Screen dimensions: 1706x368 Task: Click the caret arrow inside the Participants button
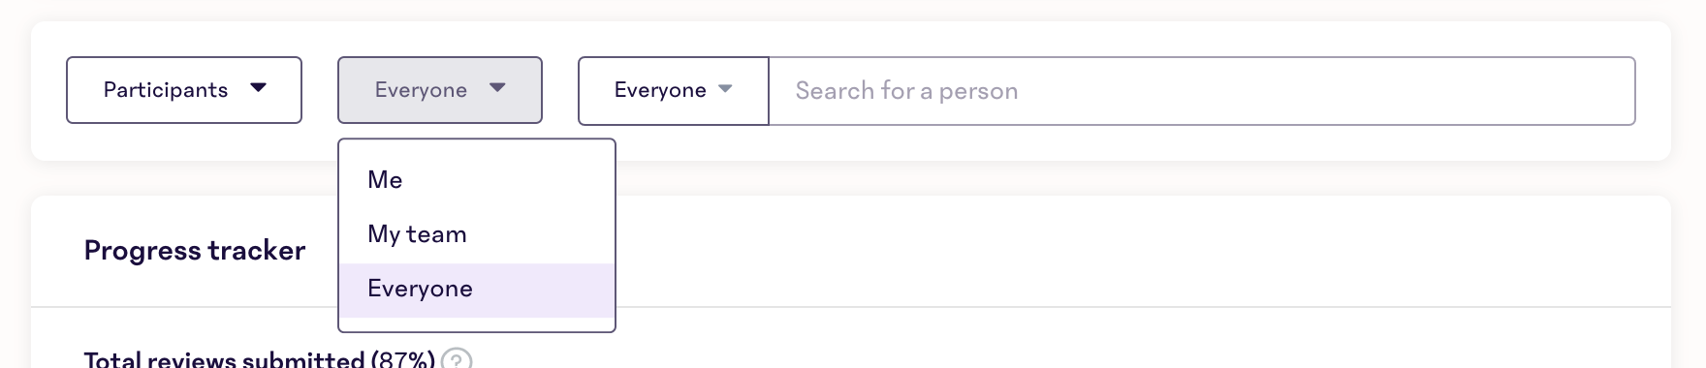258,88
